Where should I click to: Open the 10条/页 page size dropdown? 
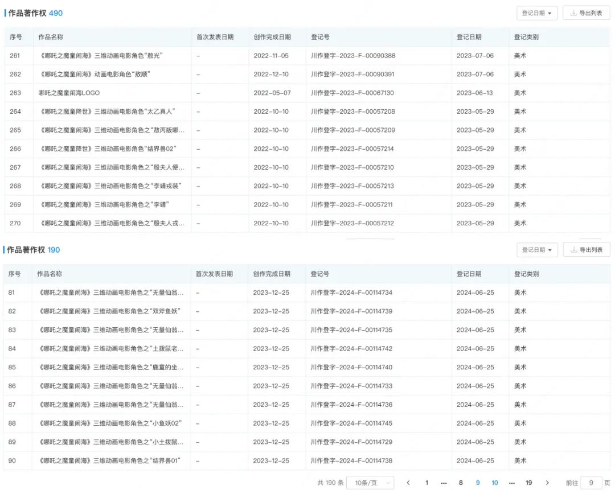point(370,483)
